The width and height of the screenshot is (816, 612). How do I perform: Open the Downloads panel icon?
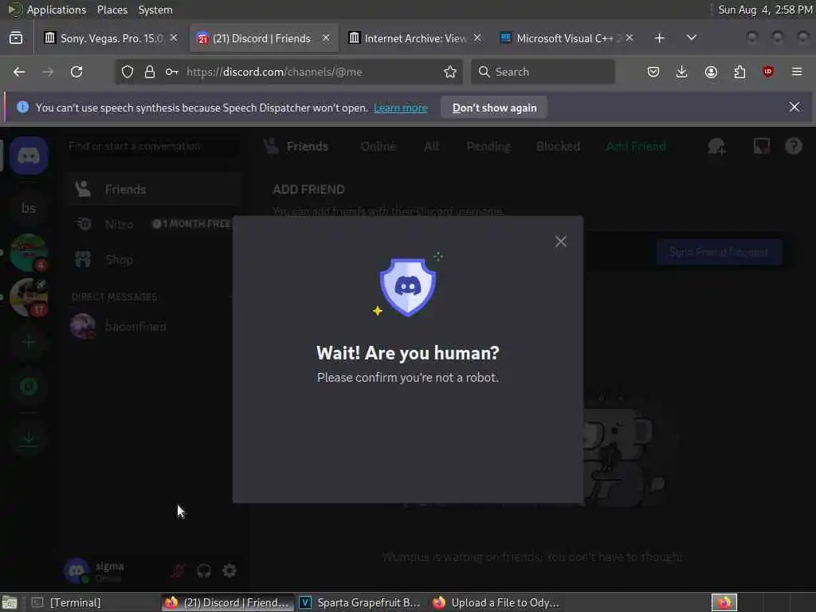(682, 72)
